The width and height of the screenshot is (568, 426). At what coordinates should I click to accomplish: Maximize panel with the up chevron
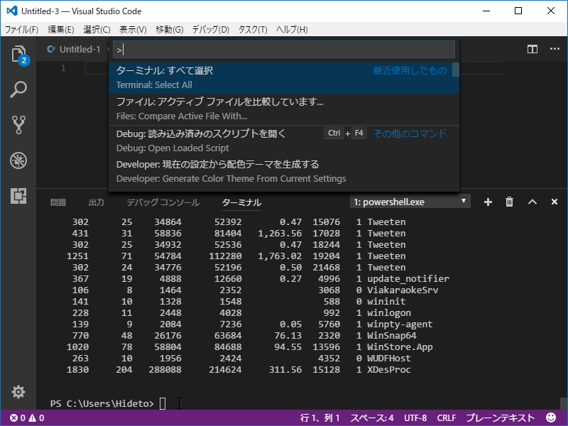(x=532, y=202)
